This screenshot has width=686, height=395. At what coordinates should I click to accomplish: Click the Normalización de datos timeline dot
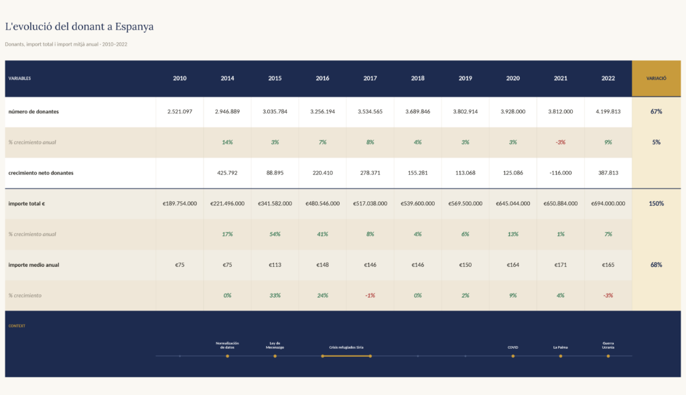pos(228,356)
